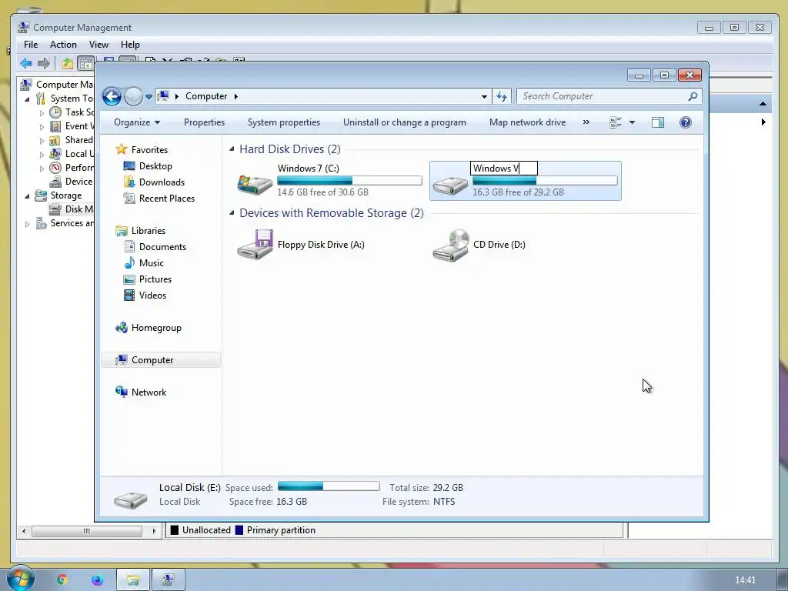
Task: Open the Pictures library
Action: point(155,279)
